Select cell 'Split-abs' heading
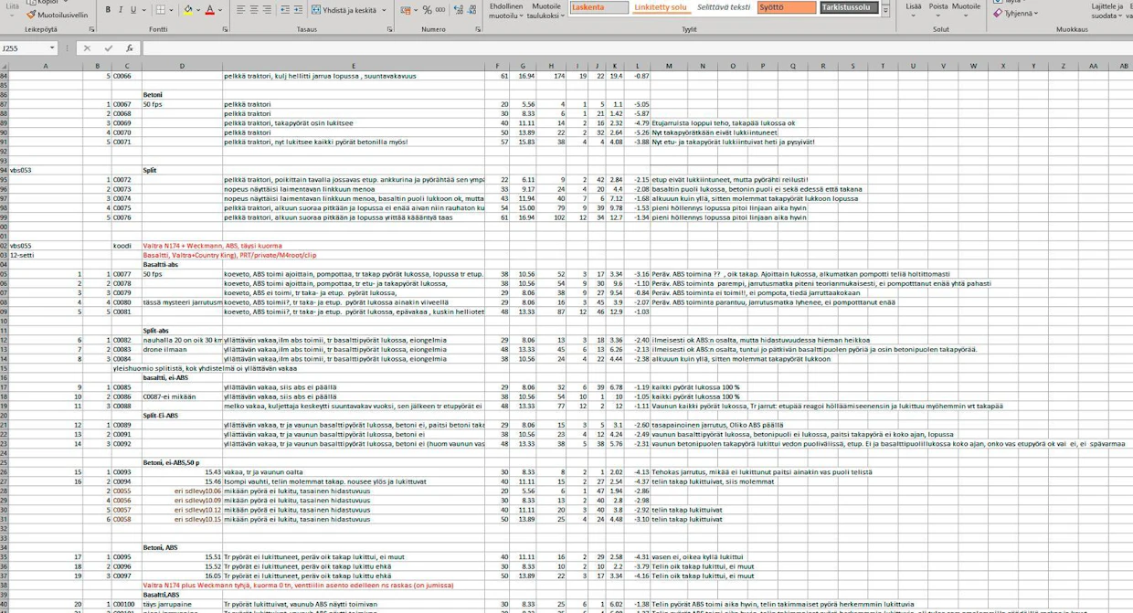The image size is (1133, 613). (x=182, y=331)
